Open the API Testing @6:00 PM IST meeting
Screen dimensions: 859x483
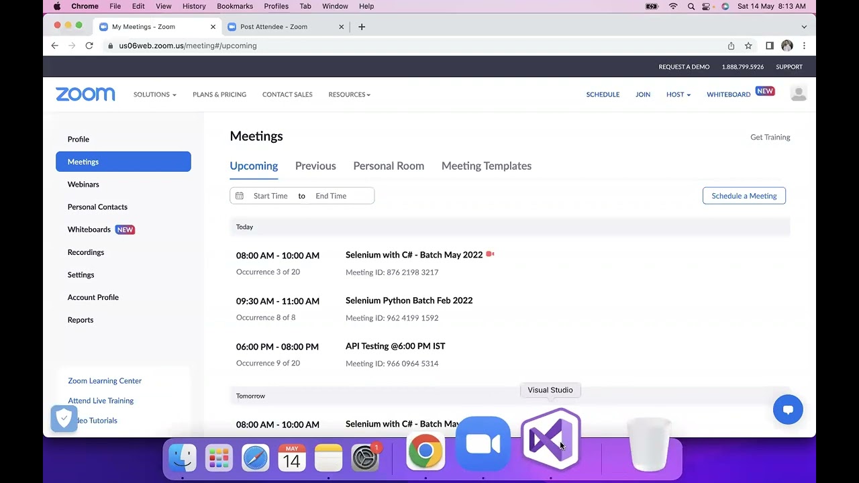pos(395,346)
